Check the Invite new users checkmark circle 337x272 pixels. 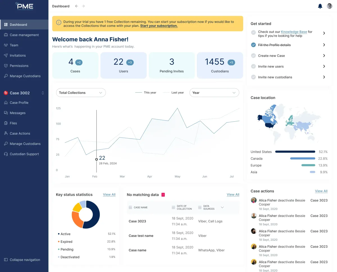tap(253, 66)
